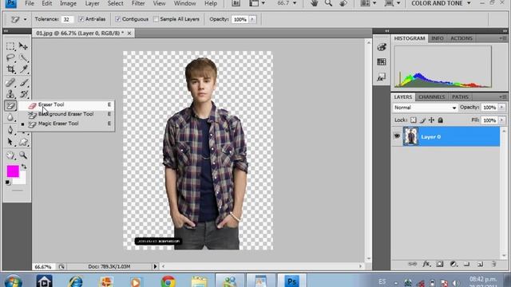Select the Crop tool
511x287 pixels.
(x=10, y=69)
